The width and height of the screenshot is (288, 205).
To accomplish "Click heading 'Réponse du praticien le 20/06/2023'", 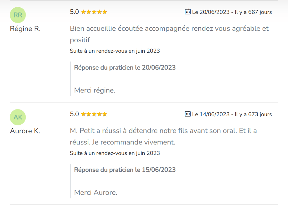I will click(x=125, y=68).
